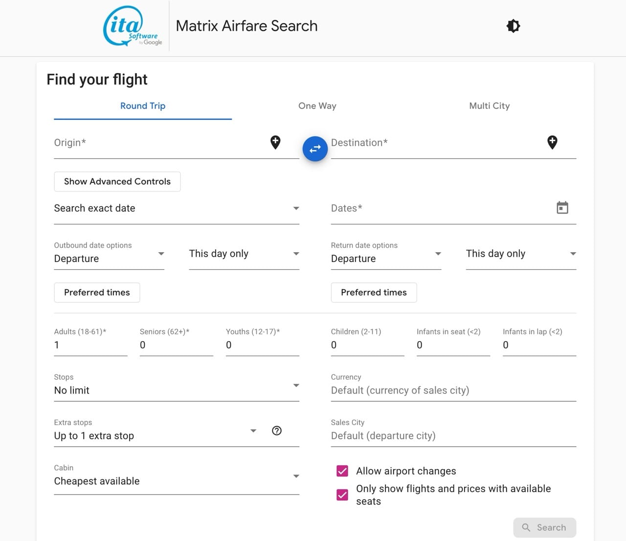Click Show Advanced Controls
The height and width of the screenshot is (541, 626).
tap(117, 181)
